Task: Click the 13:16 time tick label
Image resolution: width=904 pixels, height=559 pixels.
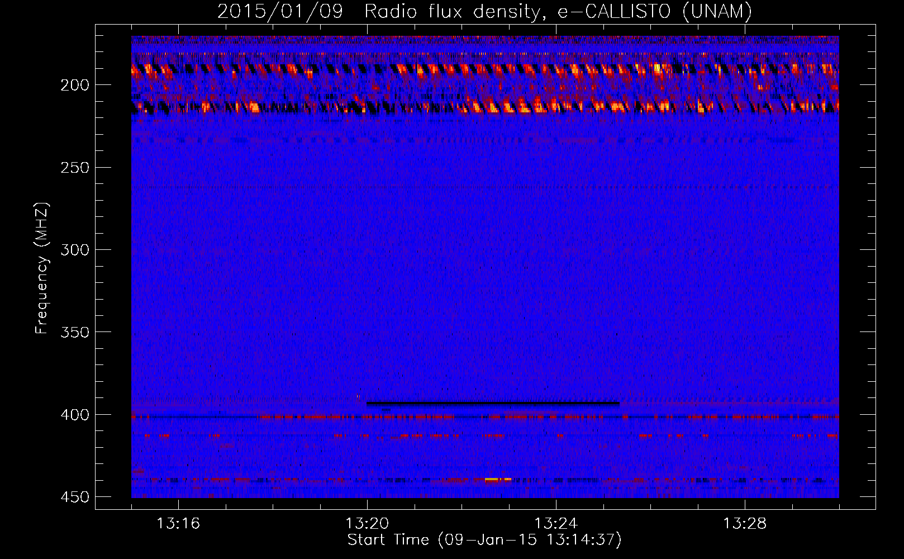Action: click(178, 524)
